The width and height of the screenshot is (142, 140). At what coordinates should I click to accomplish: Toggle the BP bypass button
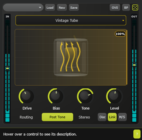tap(126, 7)
